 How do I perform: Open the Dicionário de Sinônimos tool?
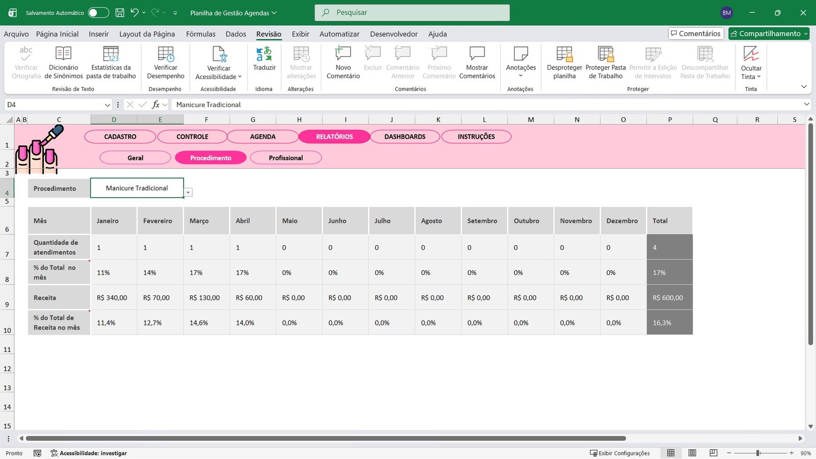pos(63,62)
